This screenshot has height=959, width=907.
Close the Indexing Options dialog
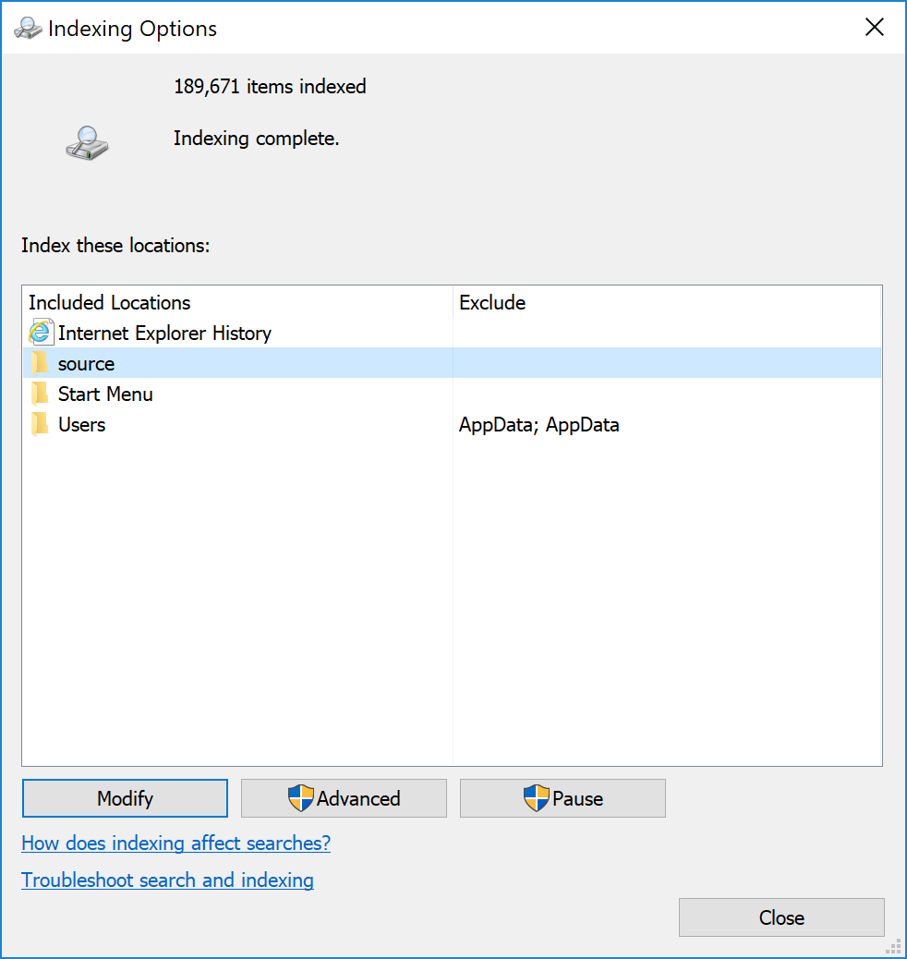(780, 917)
